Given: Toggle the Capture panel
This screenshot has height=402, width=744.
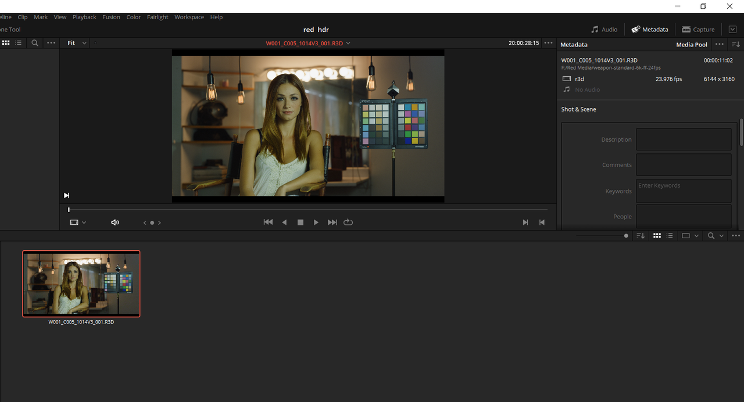Looking at the screenshot, I should [x=698, y=30].
